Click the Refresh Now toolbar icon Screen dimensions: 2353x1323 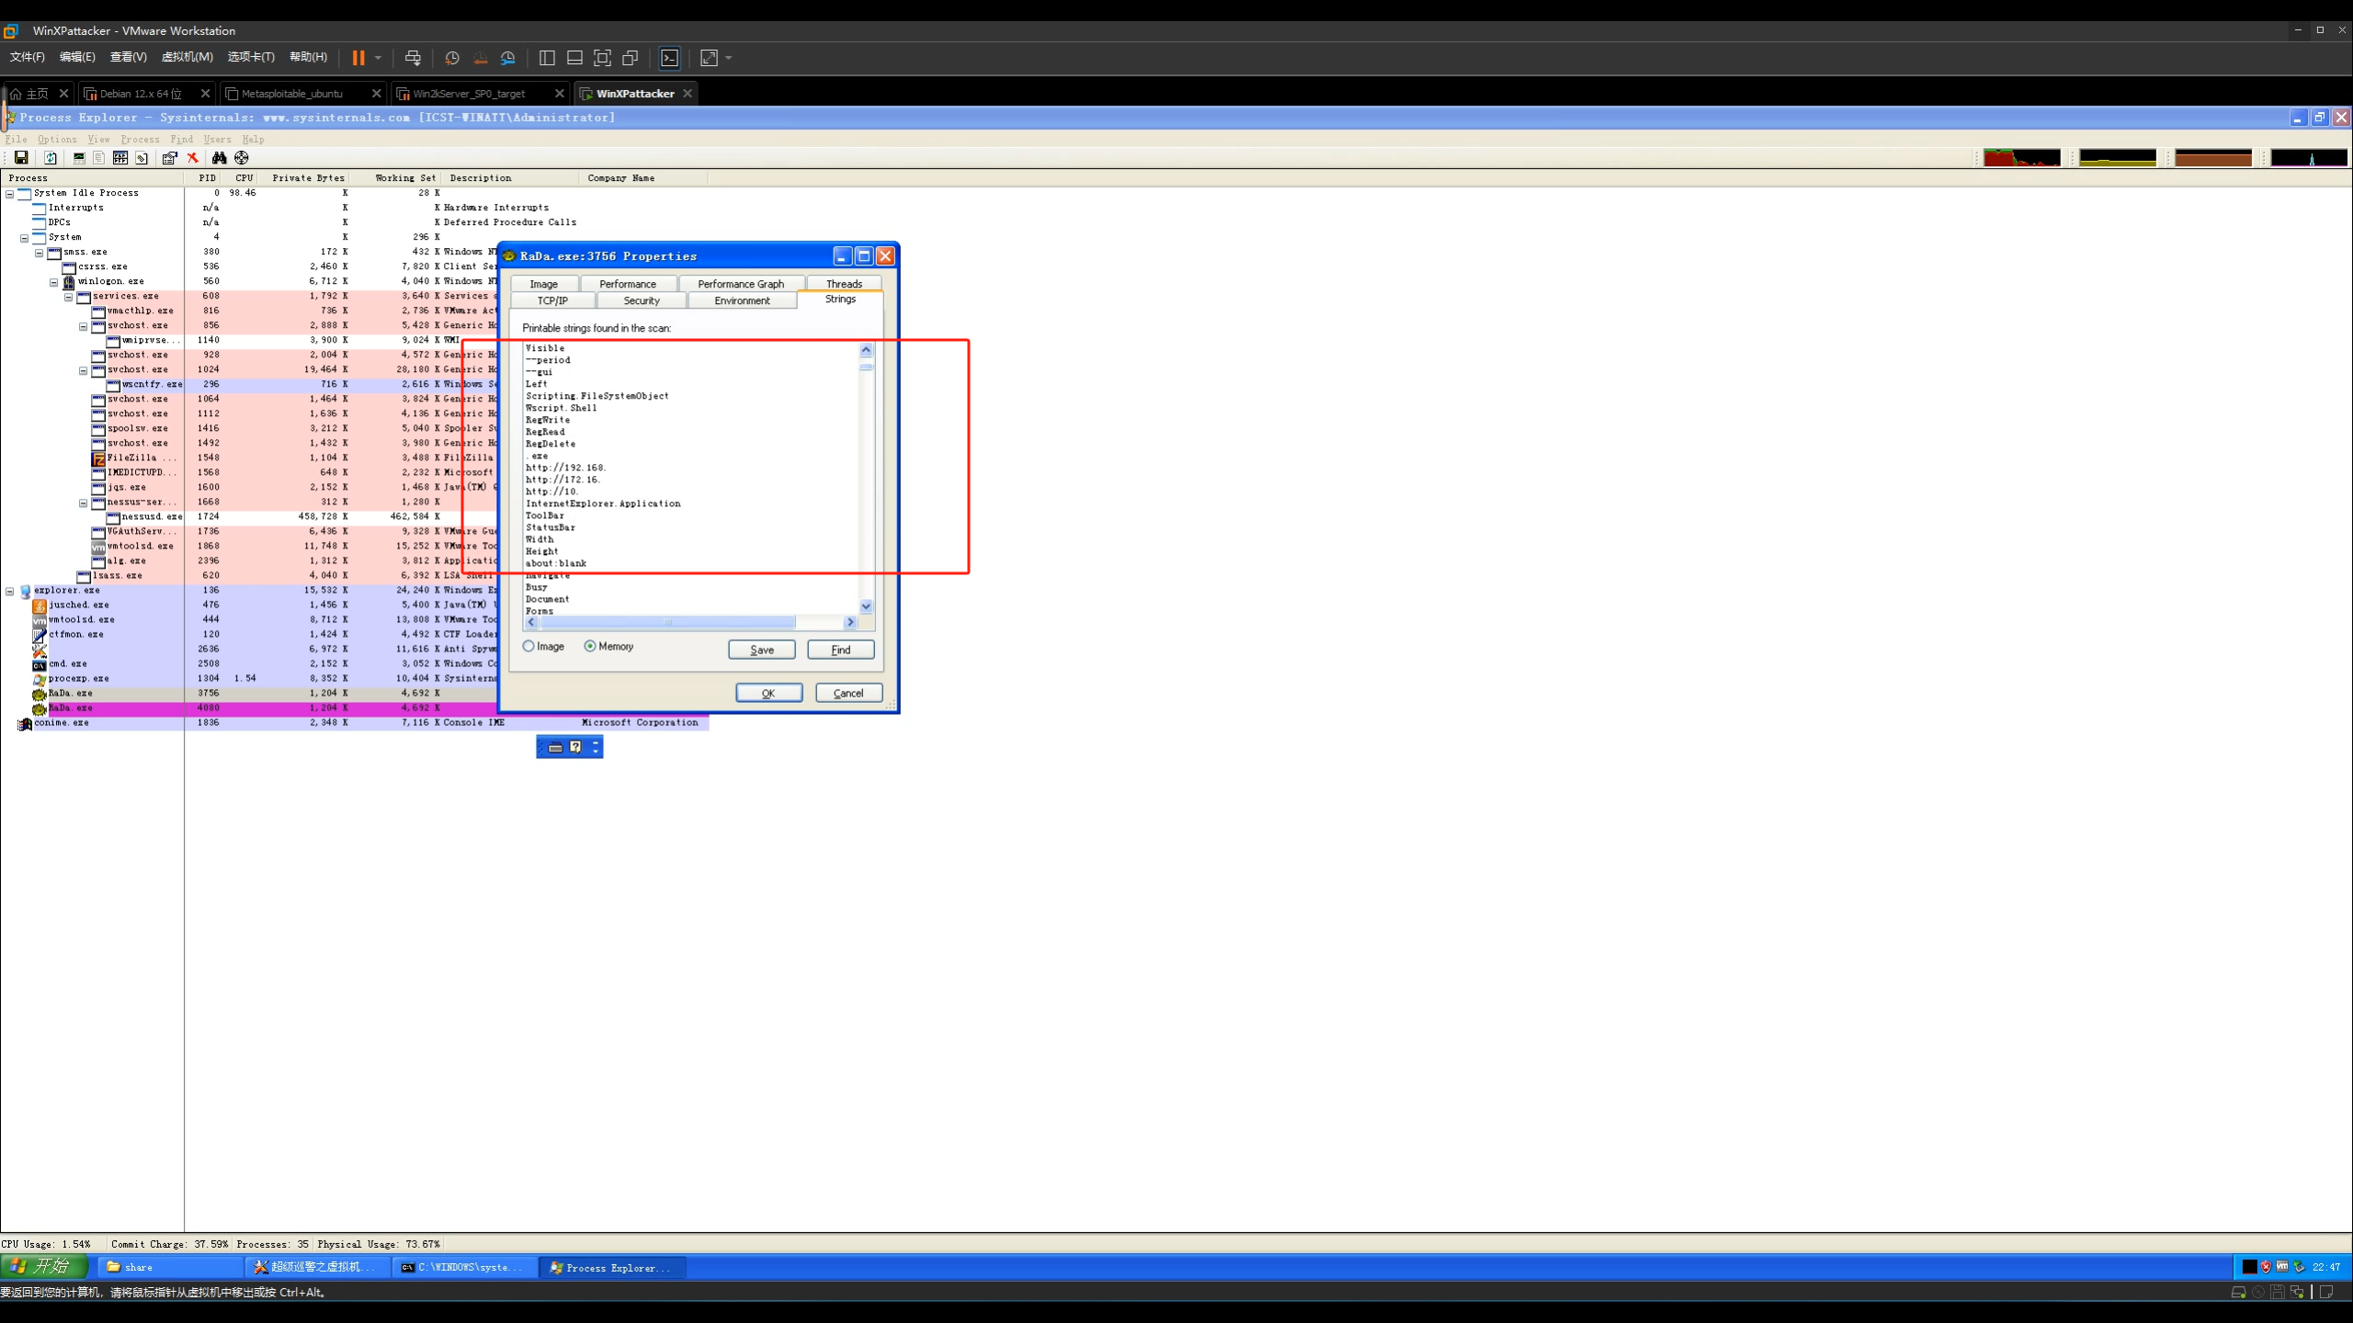[51, 158]
